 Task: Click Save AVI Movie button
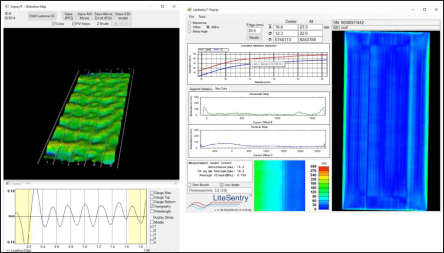click(84, 16)
